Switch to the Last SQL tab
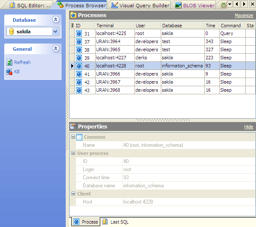The image size is (256, 227). point(115,222)
